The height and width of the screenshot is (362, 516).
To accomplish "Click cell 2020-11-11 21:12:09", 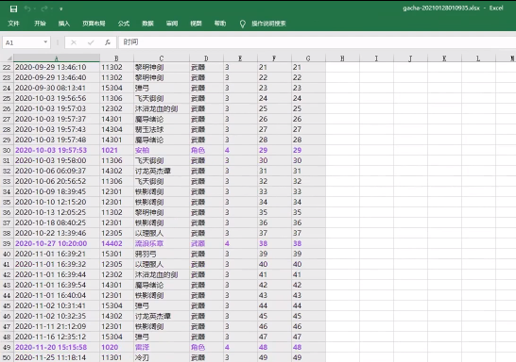I will [57, 326].
